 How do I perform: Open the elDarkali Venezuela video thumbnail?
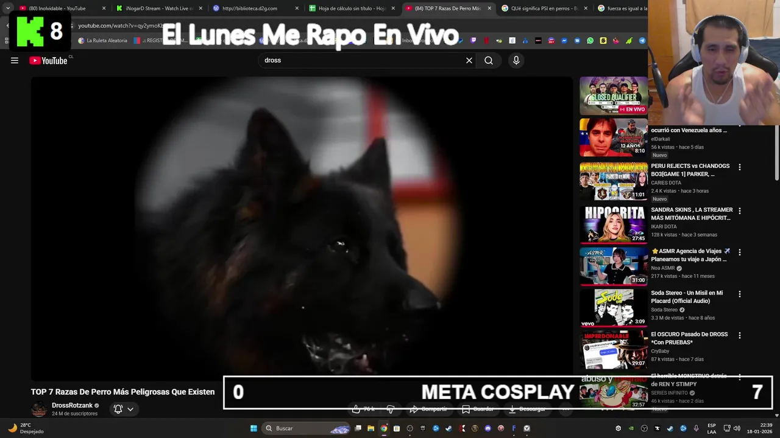point(614,137)
